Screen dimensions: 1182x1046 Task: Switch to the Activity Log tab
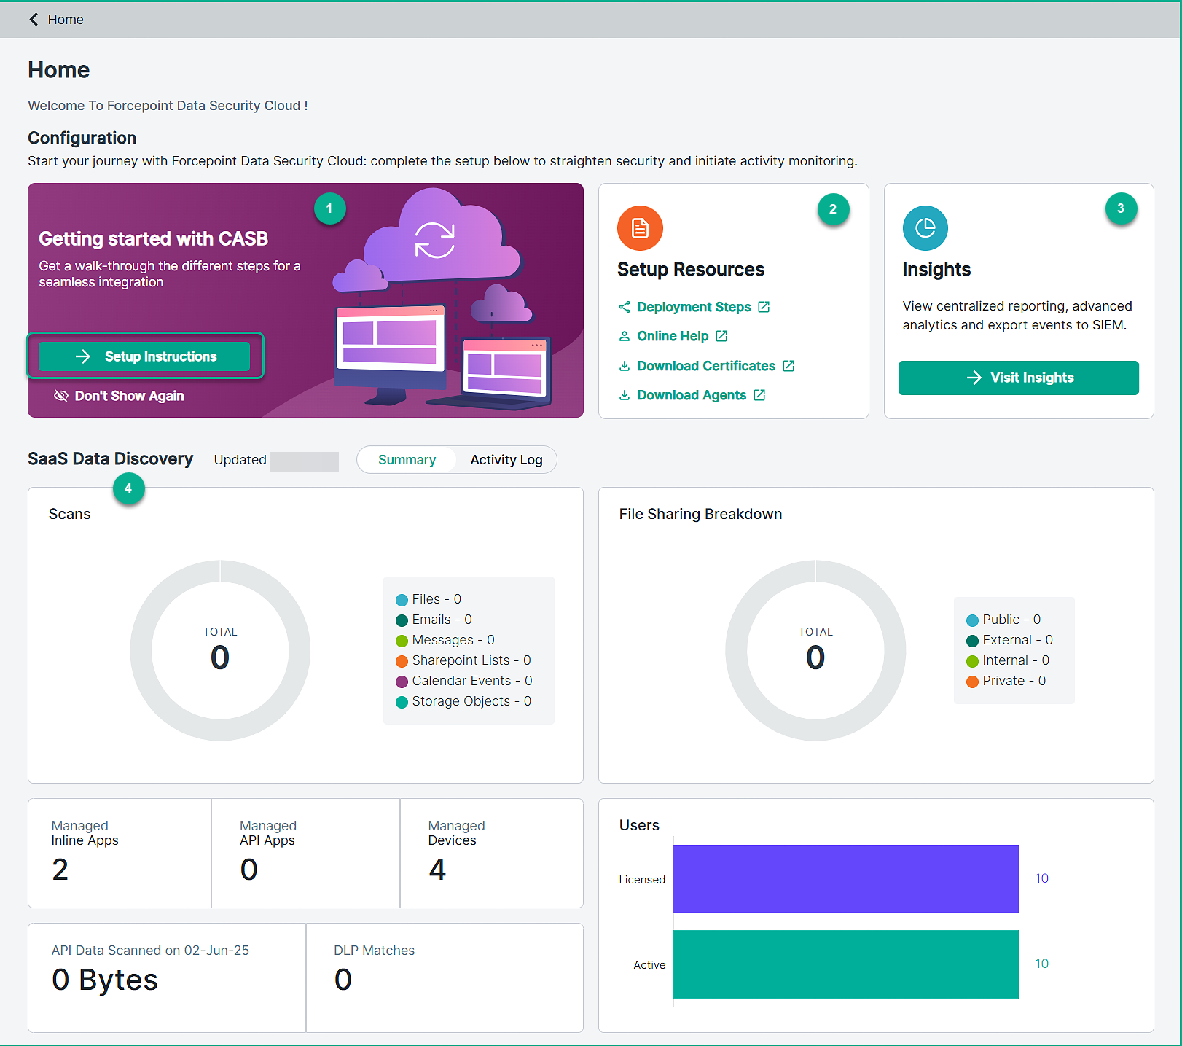tap(506, 460)
